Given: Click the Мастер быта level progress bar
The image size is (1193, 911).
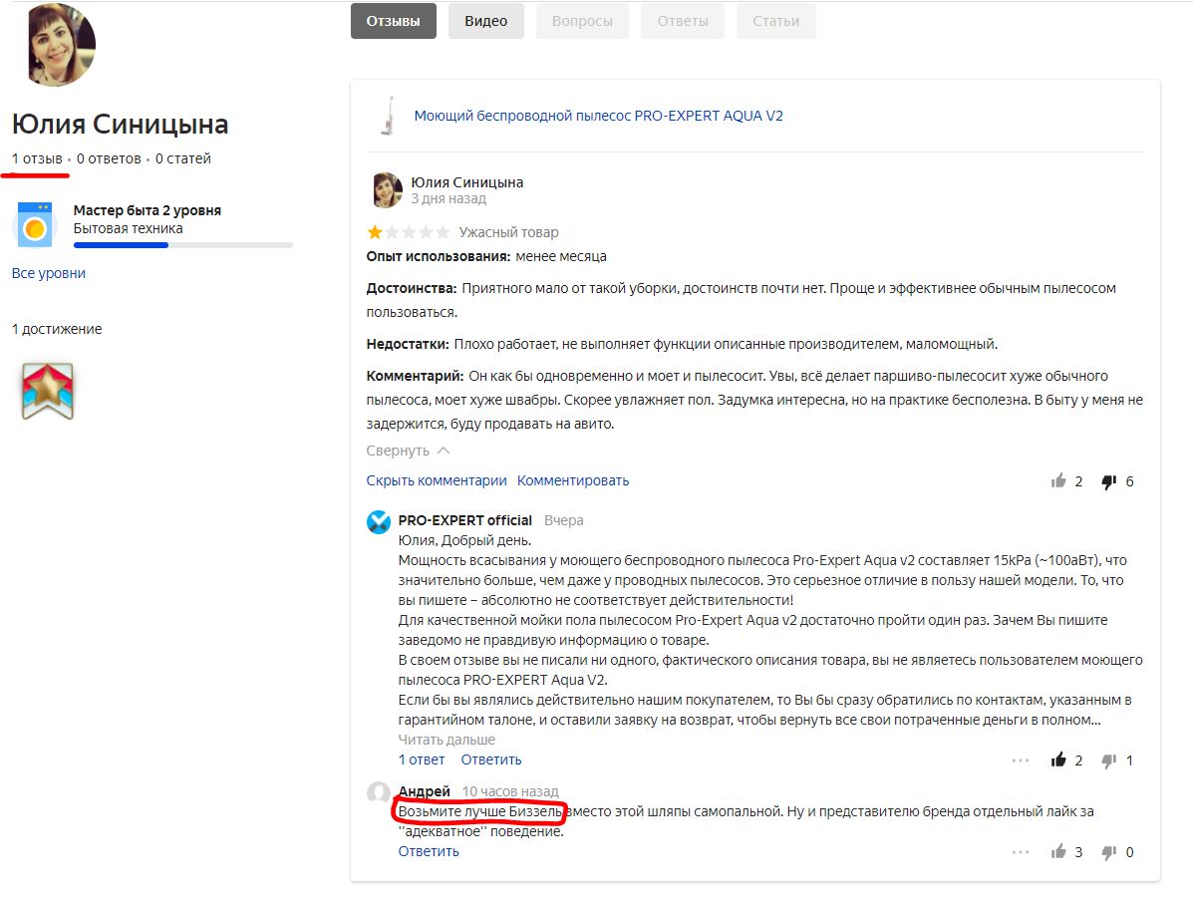Looking at the screenshot, I should [x=182, y=245].
